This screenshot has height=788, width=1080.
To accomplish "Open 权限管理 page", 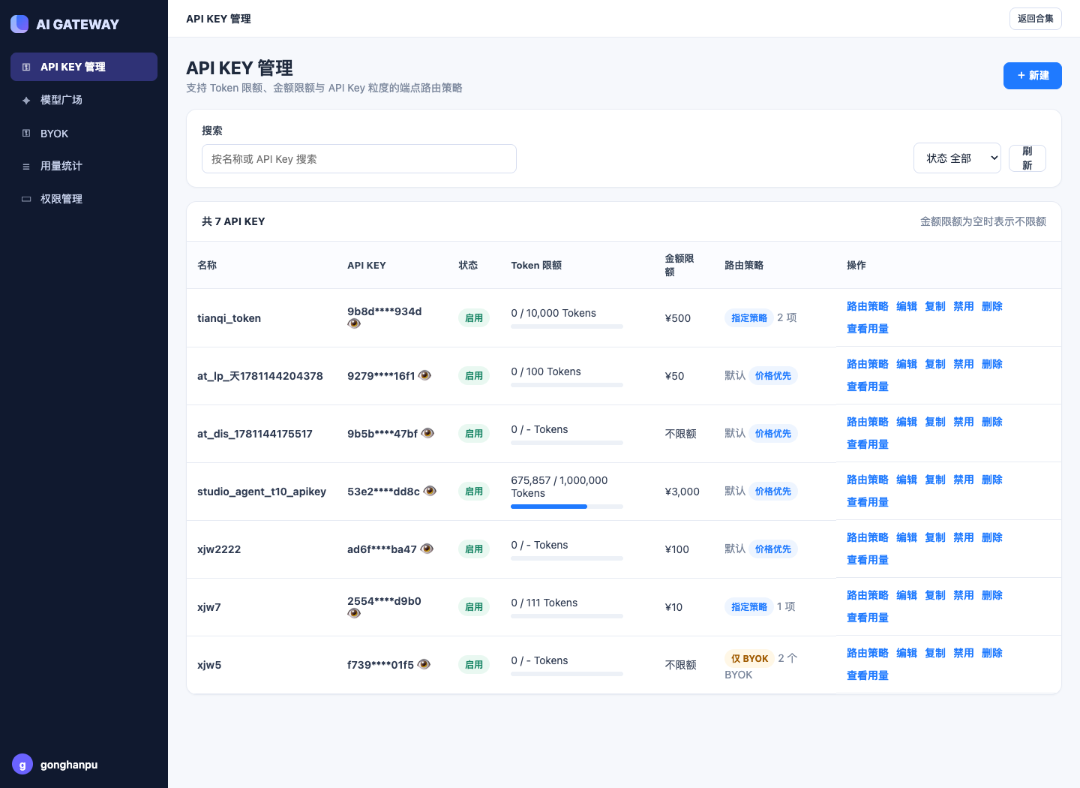I will click(x=84, y=199).
